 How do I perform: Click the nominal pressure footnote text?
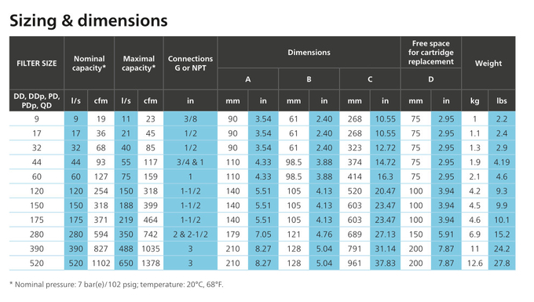tap(116, 285)
